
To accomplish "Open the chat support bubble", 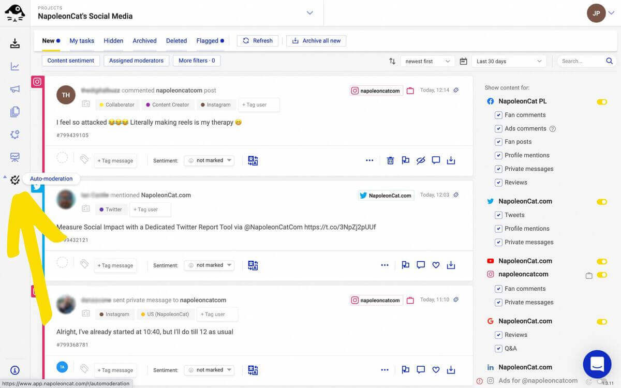I will [x=597, y=364].
